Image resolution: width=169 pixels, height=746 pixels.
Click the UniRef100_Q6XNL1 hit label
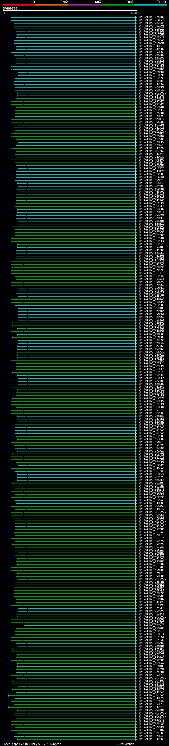152,392
